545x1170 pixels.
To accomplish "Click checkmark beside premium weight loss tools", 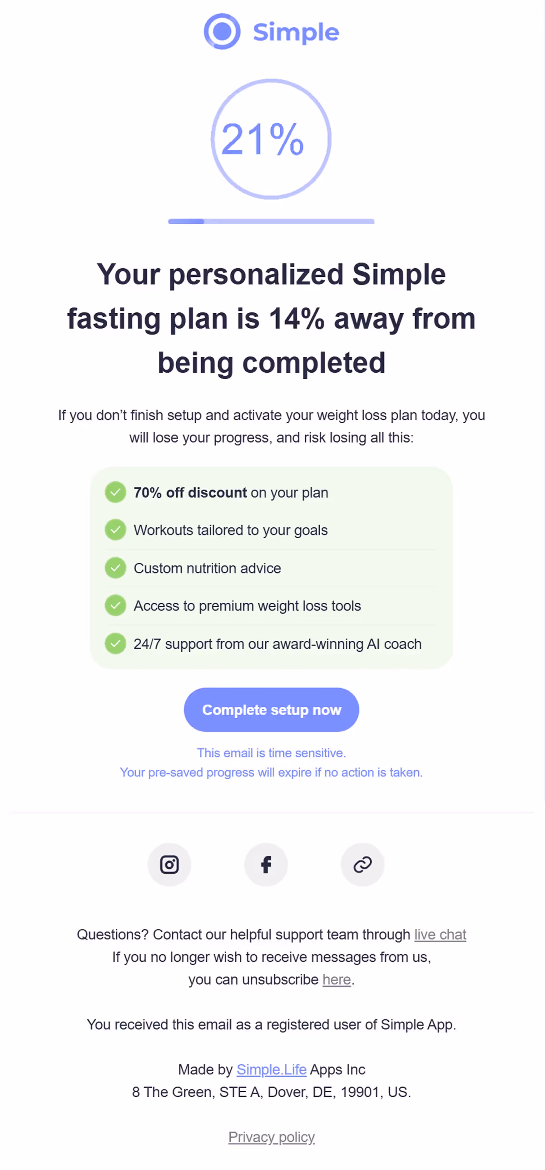I will pos(115,605).
